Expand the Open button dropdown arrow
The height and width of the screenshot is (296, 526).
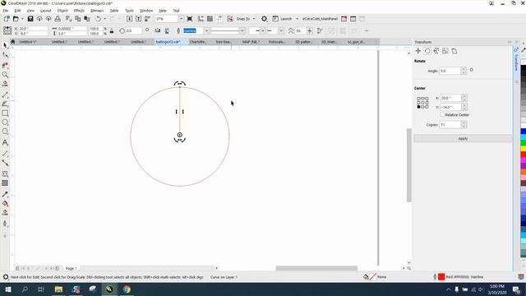[x=22, y=19]
